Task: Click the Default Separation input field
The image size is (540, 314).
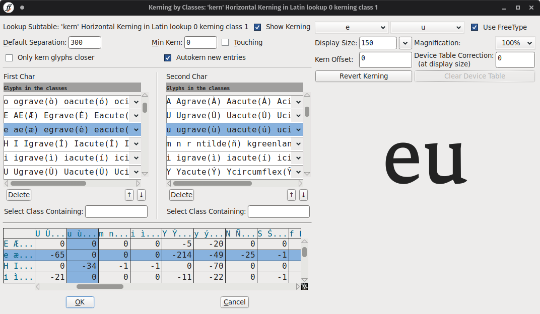Action: pos(85,42)
